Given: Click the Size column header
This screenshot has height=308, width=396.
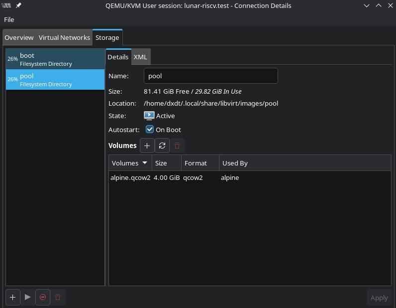Looking at the screenshot, I should (x=167, y=163).
